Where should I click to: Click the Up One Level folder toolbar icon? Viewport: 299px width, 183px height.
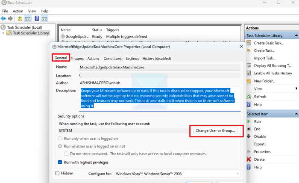(x=20, y=18)
